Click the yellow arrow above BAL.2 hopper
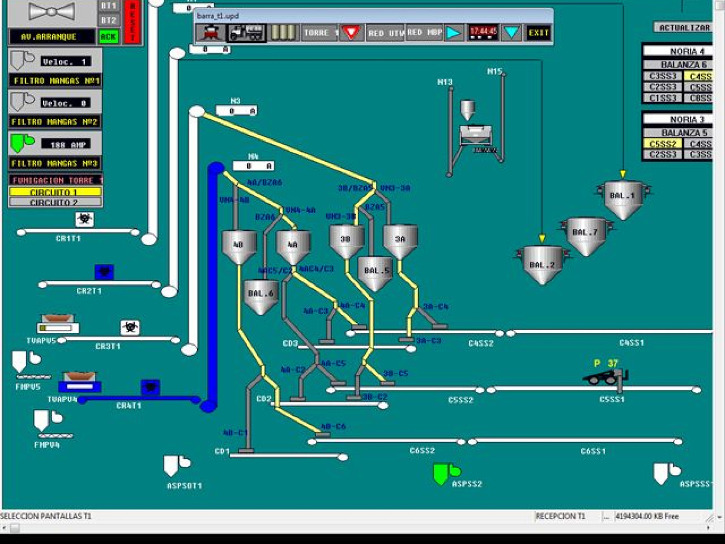 click(542, 238)
